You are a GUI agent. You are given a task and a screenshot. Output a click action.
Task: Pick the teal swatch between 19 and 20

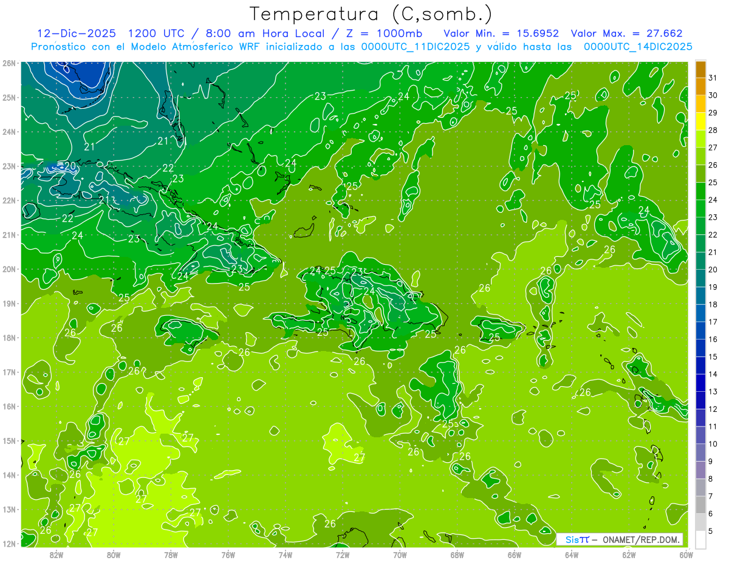pos(701,278)
